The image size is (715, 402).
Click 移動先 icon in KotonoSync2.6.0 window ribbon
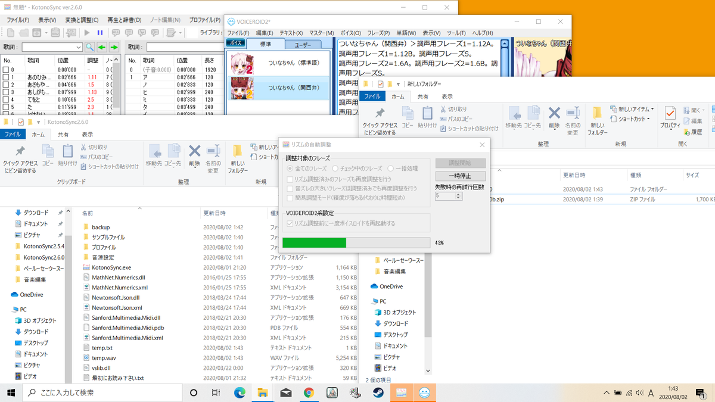click(x=154, y=151)
